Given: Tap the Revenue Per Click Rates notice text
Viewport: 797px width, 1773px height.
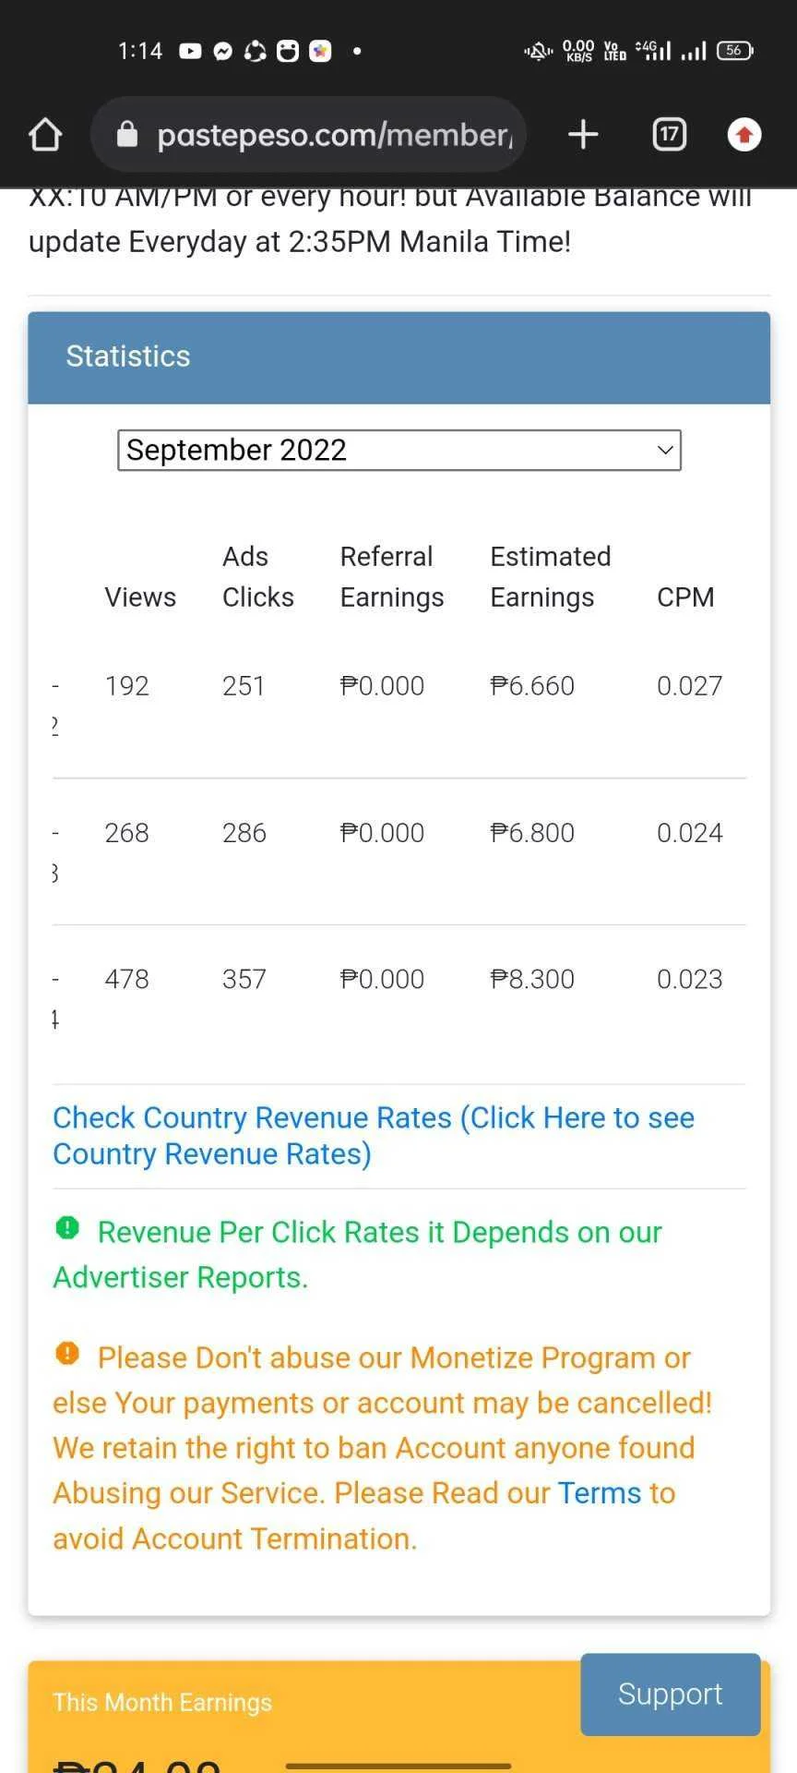Looking at the screenshot, I should point(358,1255).
